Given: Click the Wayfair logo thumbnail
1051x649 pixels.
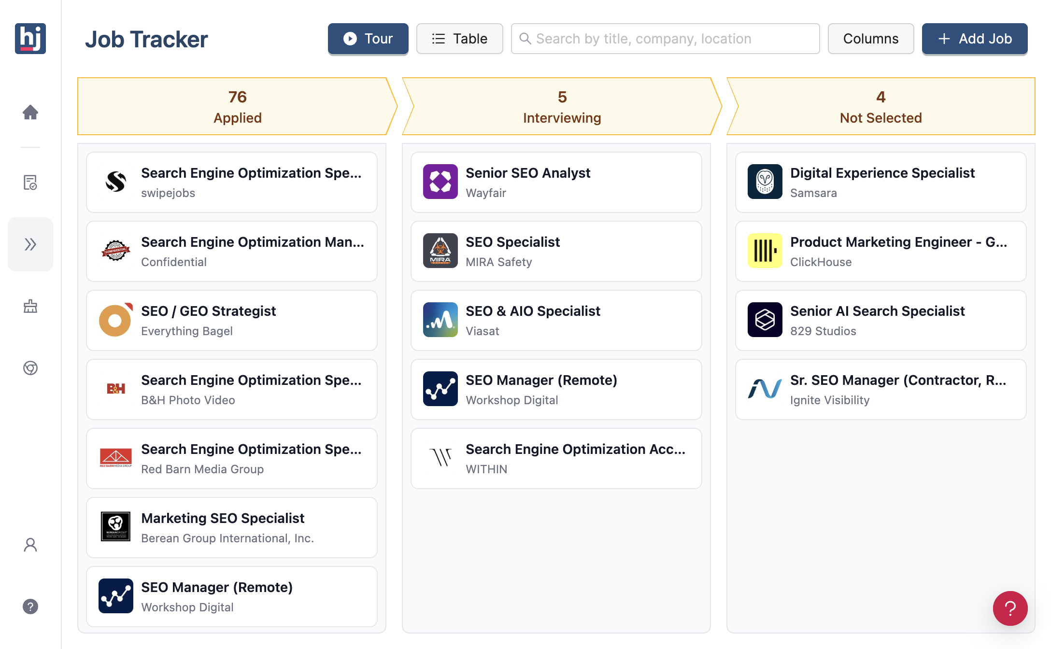Looking at the screenshot, I should click(x=440, y=182).
